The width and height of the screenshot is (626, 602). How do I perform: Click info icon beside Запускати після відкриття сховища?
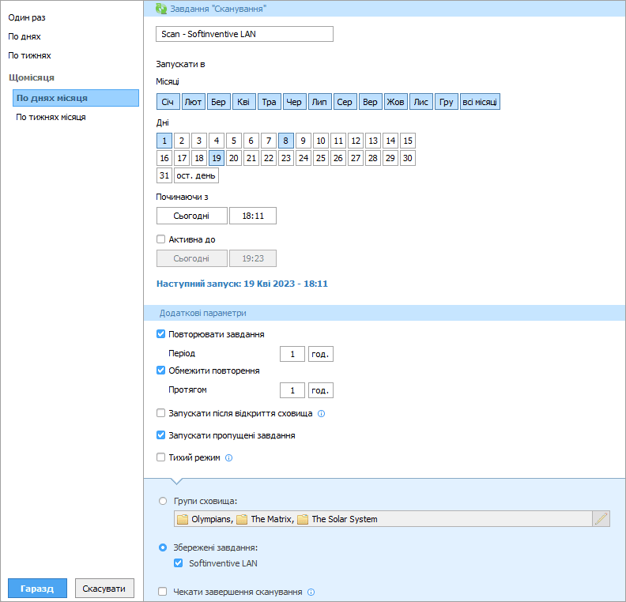pos(322,413)
